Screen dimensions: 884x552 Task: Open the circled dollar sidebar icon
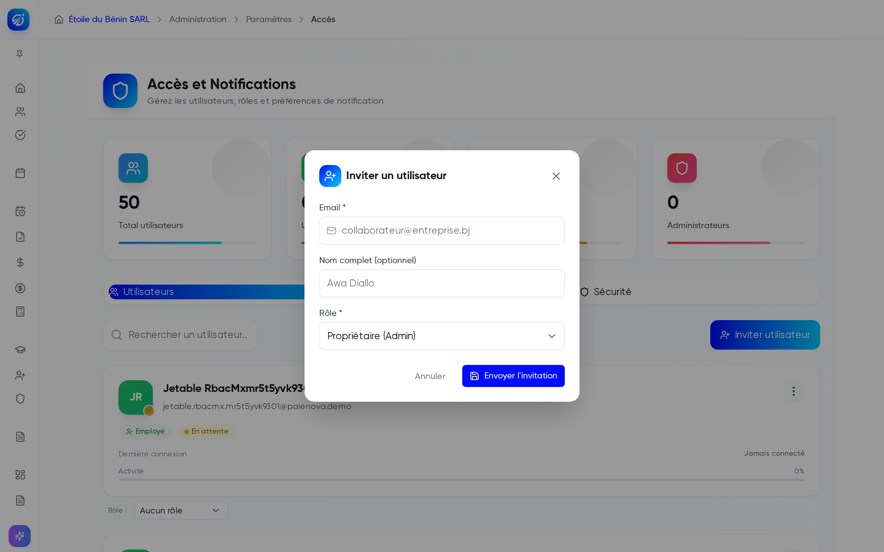(x=20, y=288)
